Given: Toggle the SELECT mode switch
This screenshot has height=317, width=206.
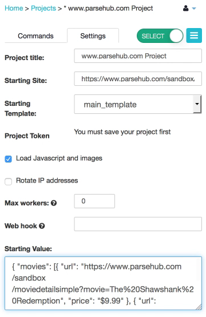Looking at the screenshot, I should pos(160,36).
